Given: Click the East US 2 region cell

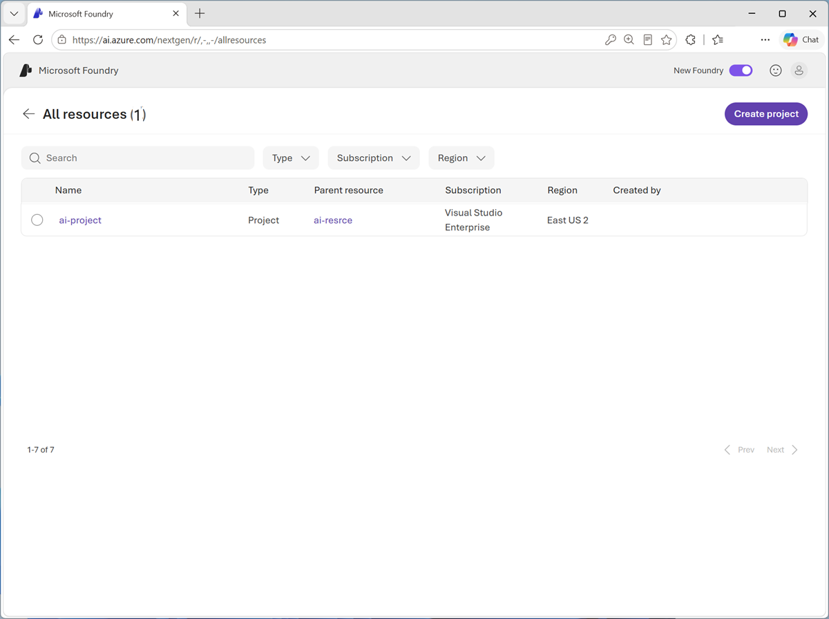Looking at the screenshot, I should (568, 220).
